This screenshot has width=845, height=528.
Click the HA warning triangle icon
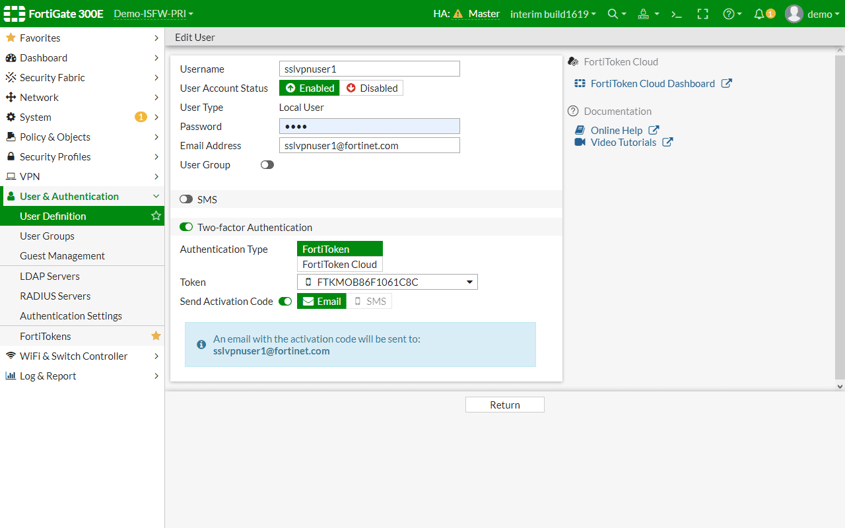(458, 14)
